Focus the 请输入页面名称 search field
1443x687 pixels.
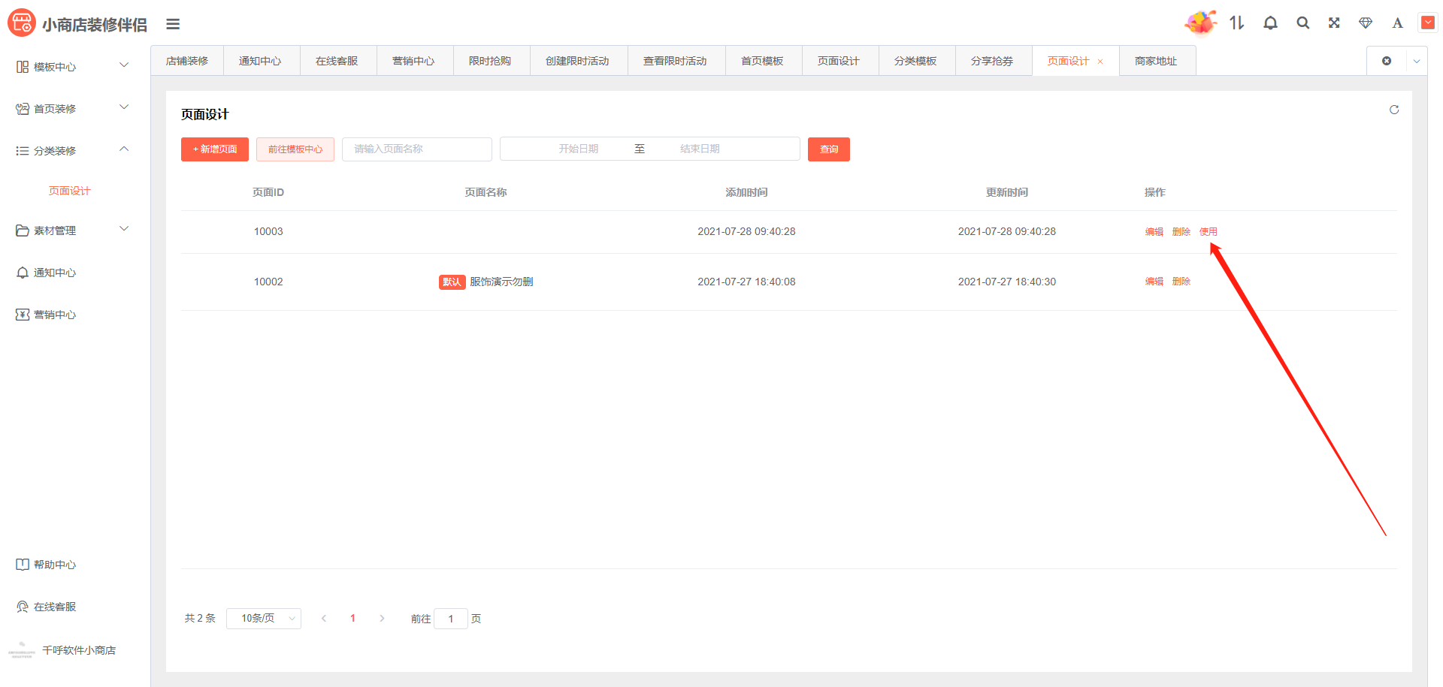[x=417, y=149]
